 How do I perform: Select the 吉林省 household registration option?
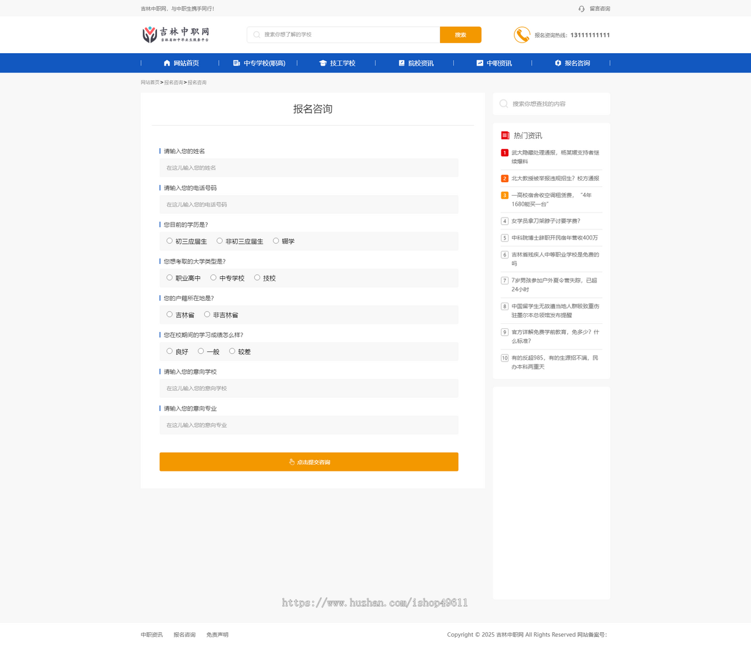(x=169, y=314)
